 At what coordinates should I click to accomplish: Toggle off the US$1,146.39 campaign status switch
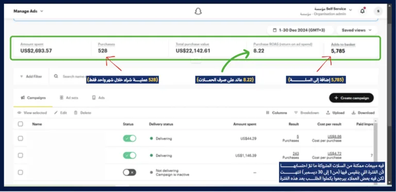(x=129, y=155)
